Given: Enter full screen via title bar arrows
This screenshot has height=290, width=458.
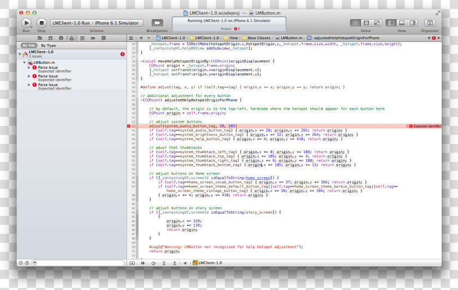Looking at the screenshot, I should click(437, 13).
